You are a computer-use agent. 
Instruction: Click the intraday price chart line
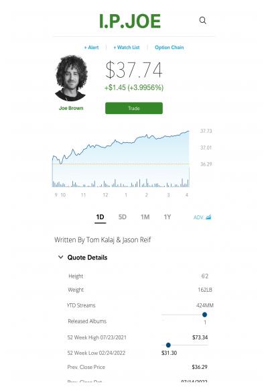coord(121,148)
